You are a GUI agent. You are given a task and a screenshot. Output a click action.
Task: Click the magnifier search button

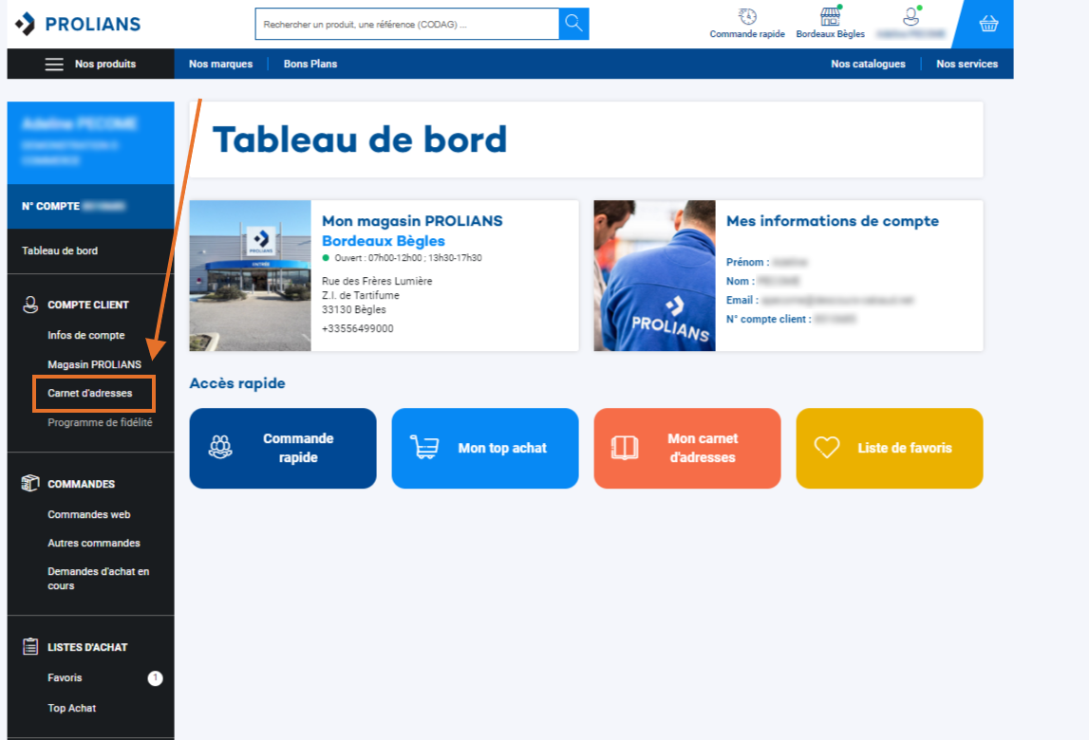tap(573, 24)
